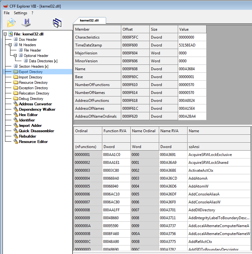Click the Offset column header
Screen dimensions: 252x254
[135, 29]
